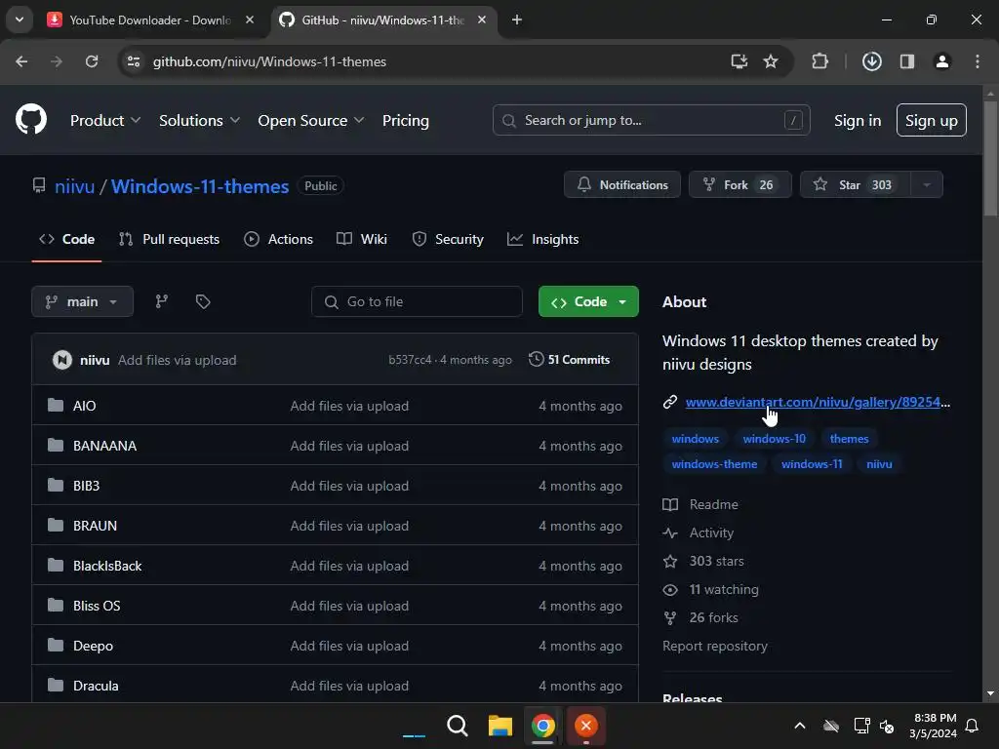Open Windows taskbar Search icon
The height and width of the screenshot is (749, 999).
click(x=458, y=726)
